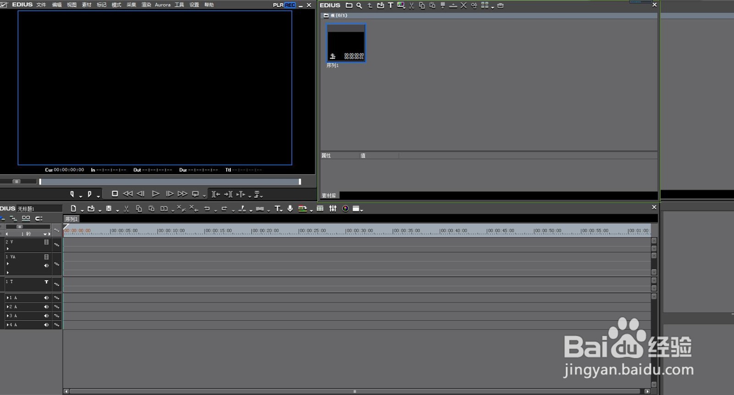Open the dropdown next to open project icon
This screenshot has width=734, height=395.
click(x=100, y=210)
